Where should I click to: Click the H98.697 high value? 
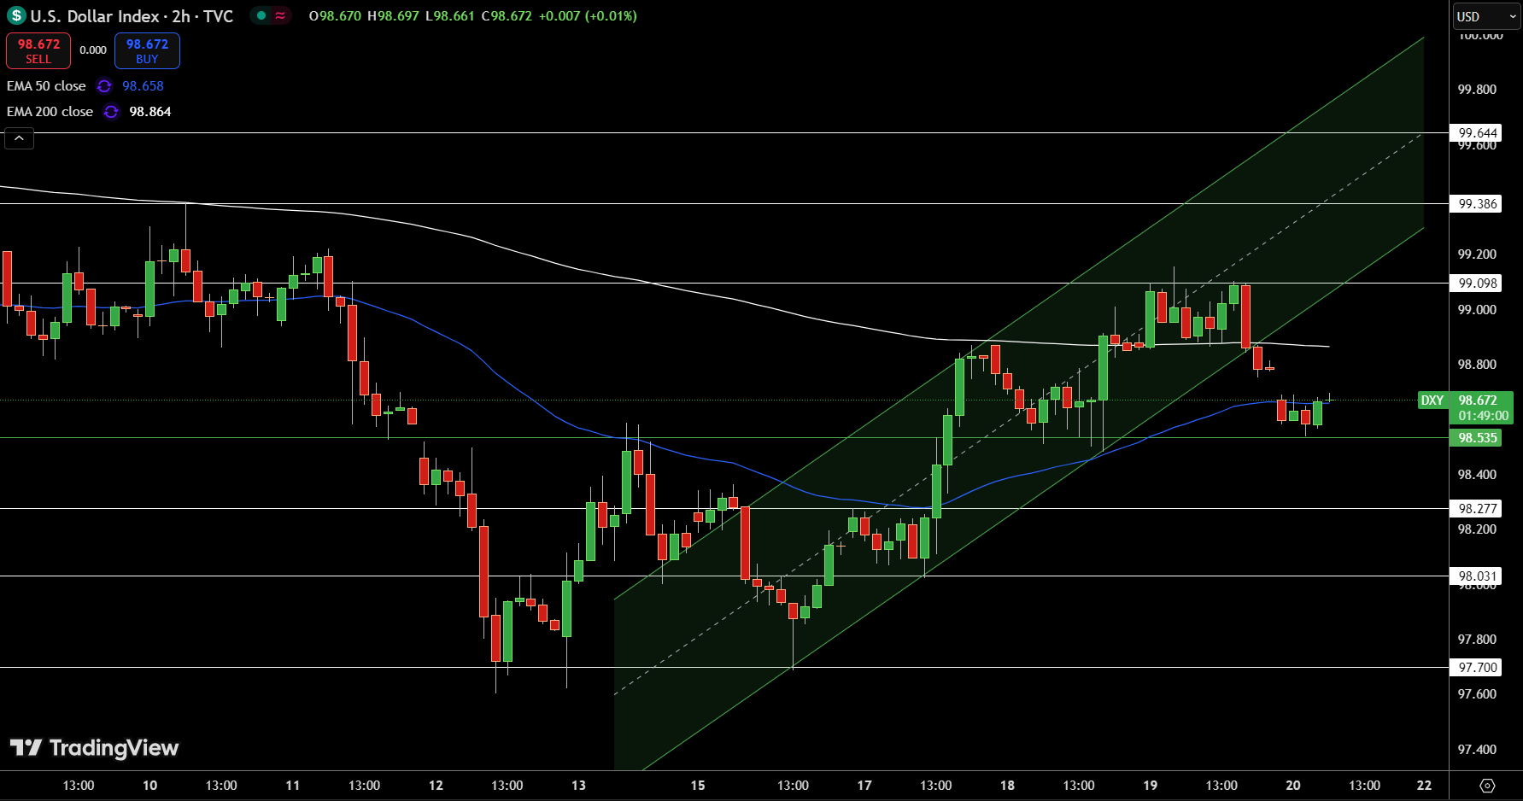coord(393,16)
